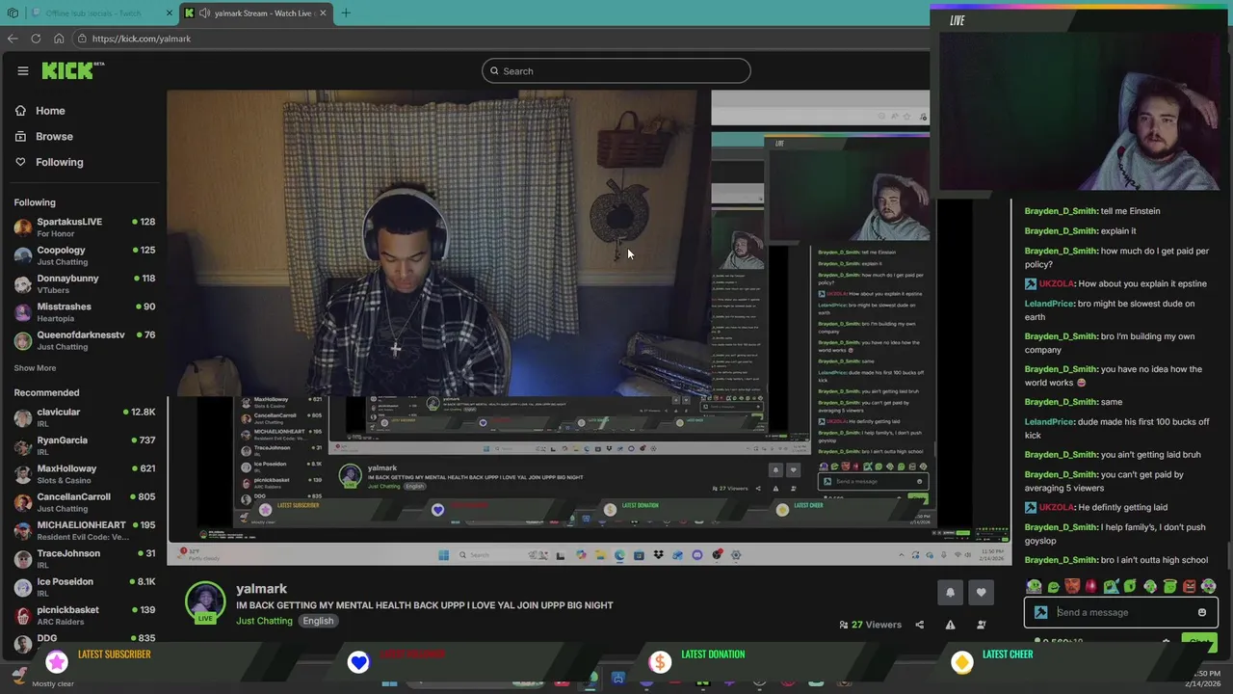Open clavicular recommended channel
This screenshot has height=694, width=1233.
85,417
